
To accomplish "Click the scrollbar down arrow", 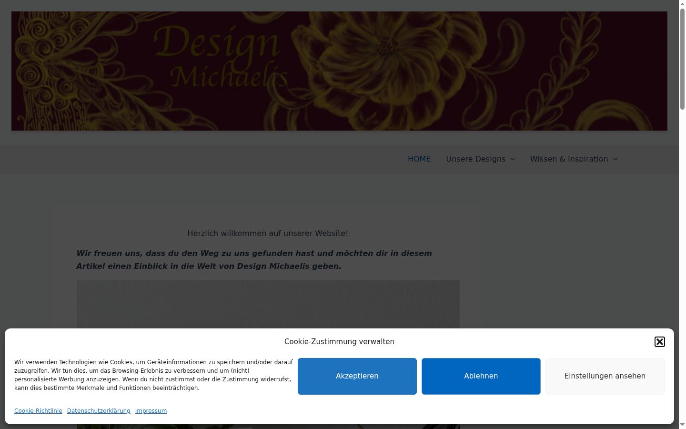I will (682, 425).
